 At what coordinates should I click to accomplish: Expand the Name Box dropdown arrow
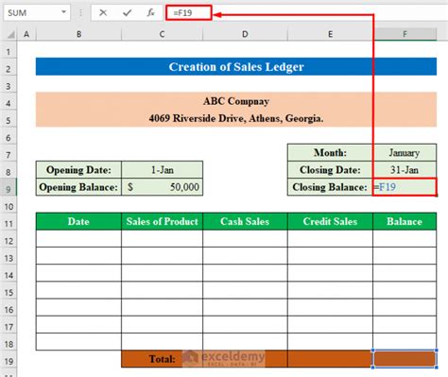(63, 12)
